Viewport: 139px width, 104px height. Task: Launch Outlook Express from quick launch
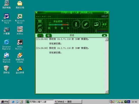[17, 102]
